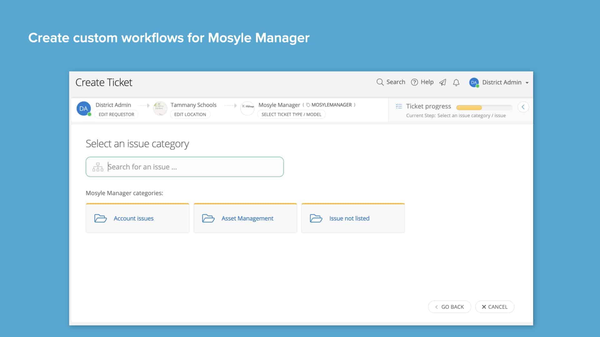Open notifications via the bell icon
The image size is (600, 337).
click(456, 82)
